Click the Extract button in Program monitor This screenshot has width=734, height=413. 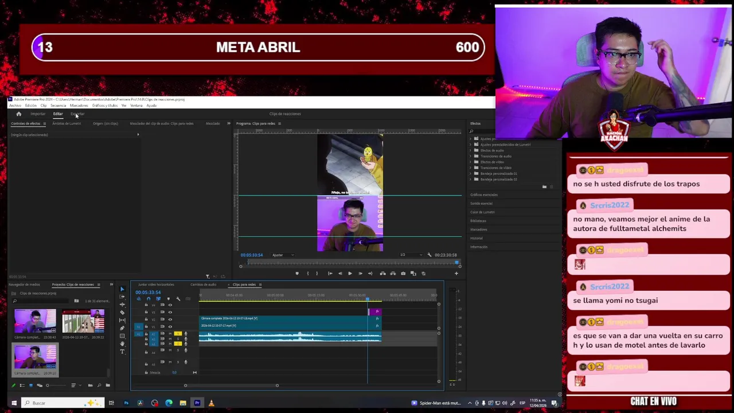[x=393, y=274]
